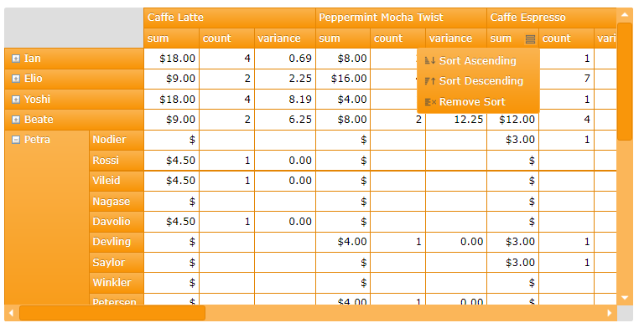Click the horizontal scrollbar left arrow
Screen dimensions: 639x328
(x=12, y=313)
